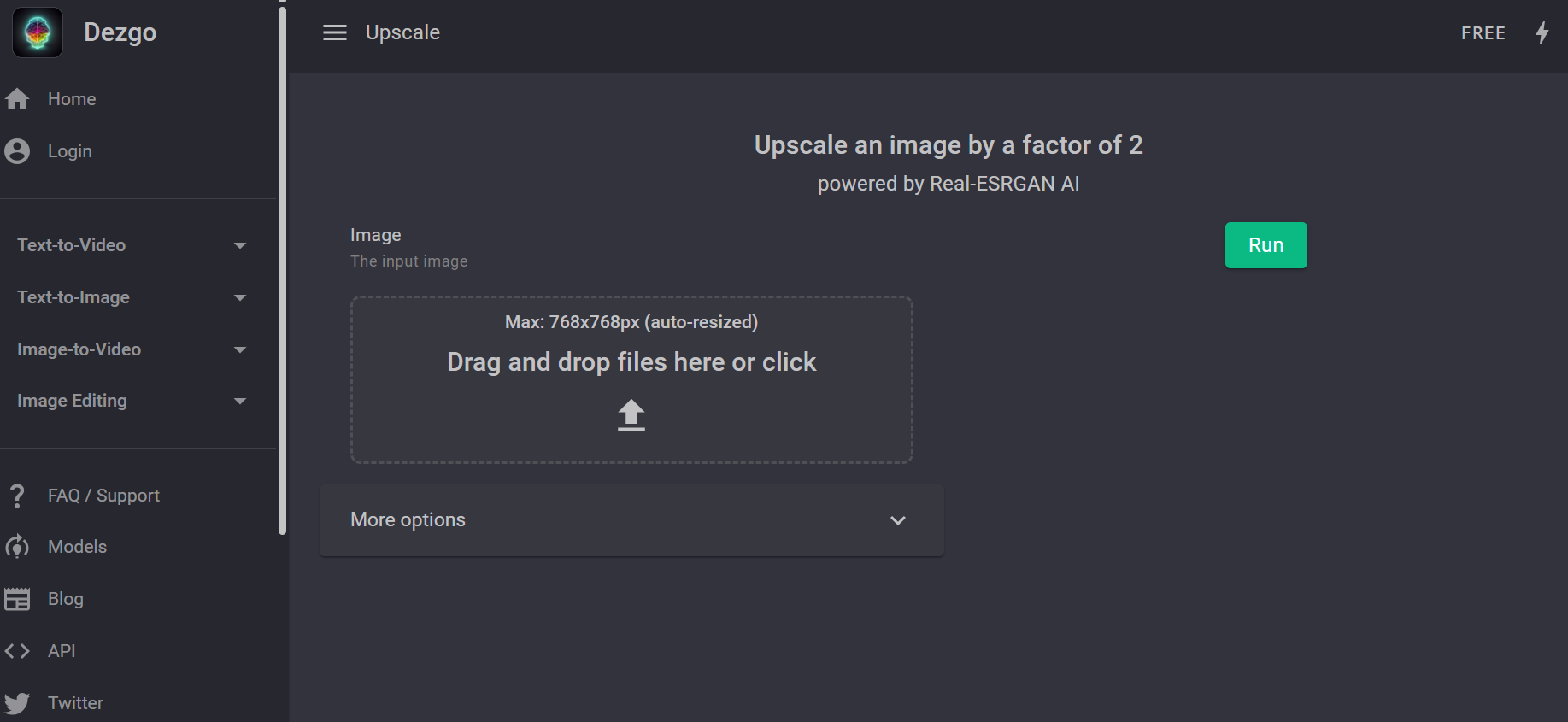Open the Blog label
This screenshot has height=722, width=1568.
pos(66,599)
